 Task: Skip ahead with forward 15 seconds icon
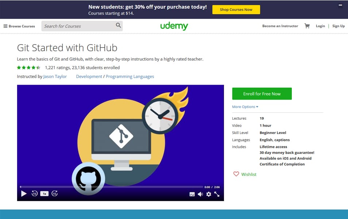[55, 194]
